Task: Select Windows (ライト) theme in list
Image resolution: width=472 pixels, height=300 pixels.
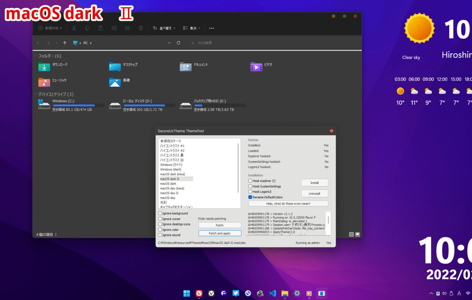Action: pos(170,165)
